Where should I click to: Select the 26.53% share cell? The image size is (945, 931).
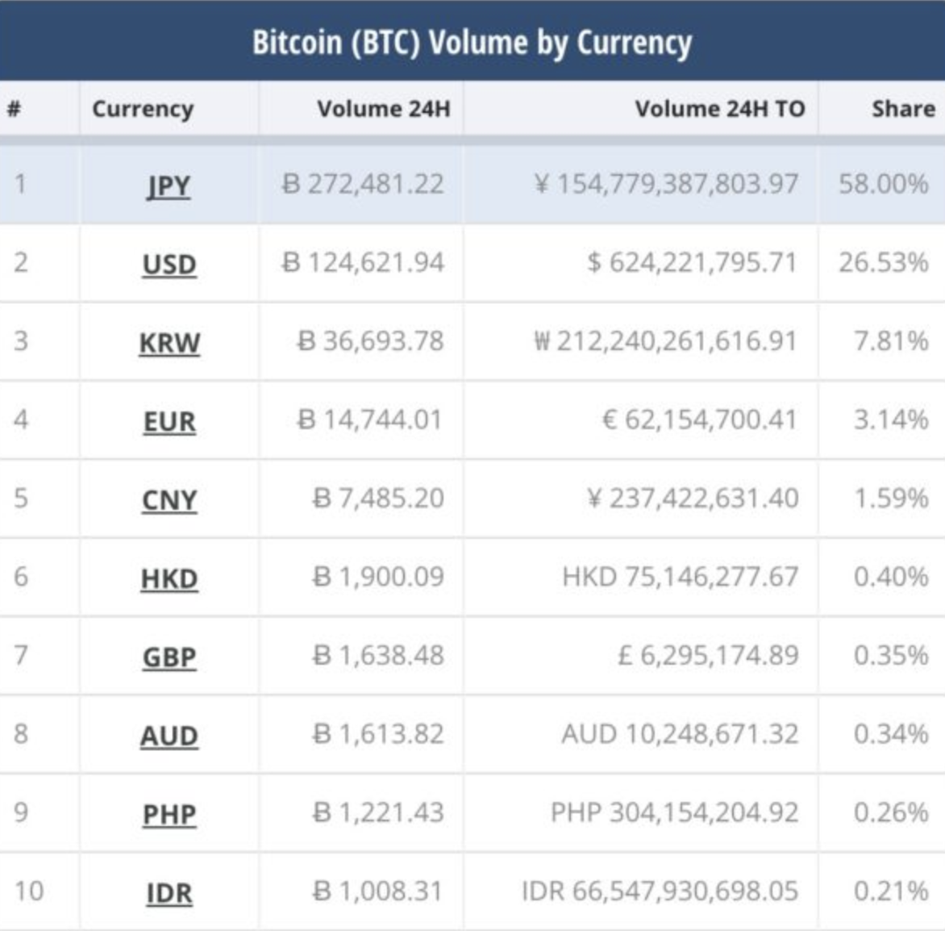click(884, 262)
